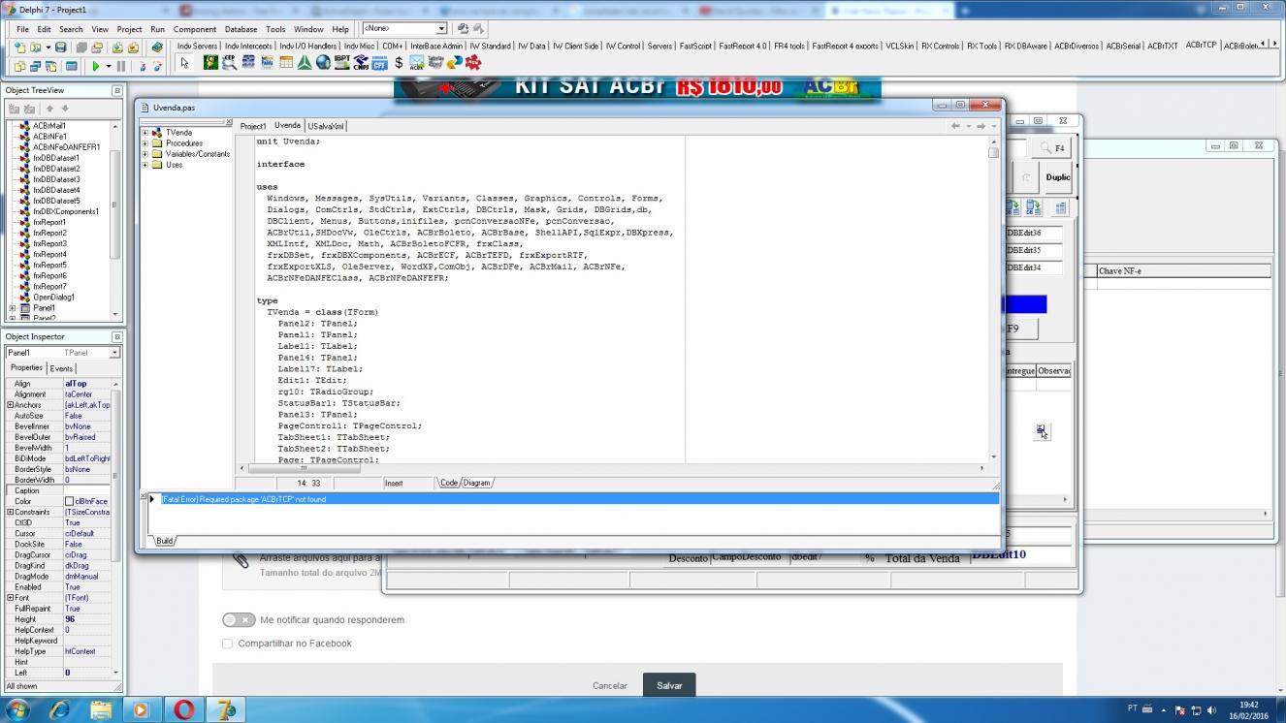Open the Component menu

click(x=195, y=29)
